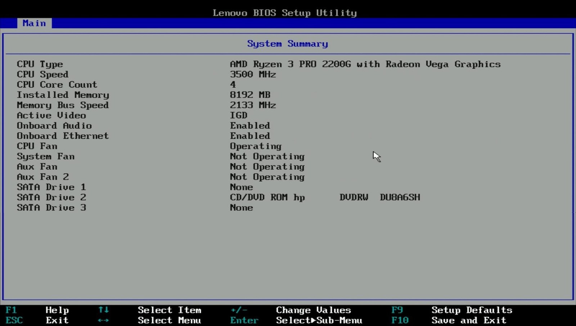This screenshot has height=326, width=576.
Task: Select the Main tab
Action: [34, 23]
